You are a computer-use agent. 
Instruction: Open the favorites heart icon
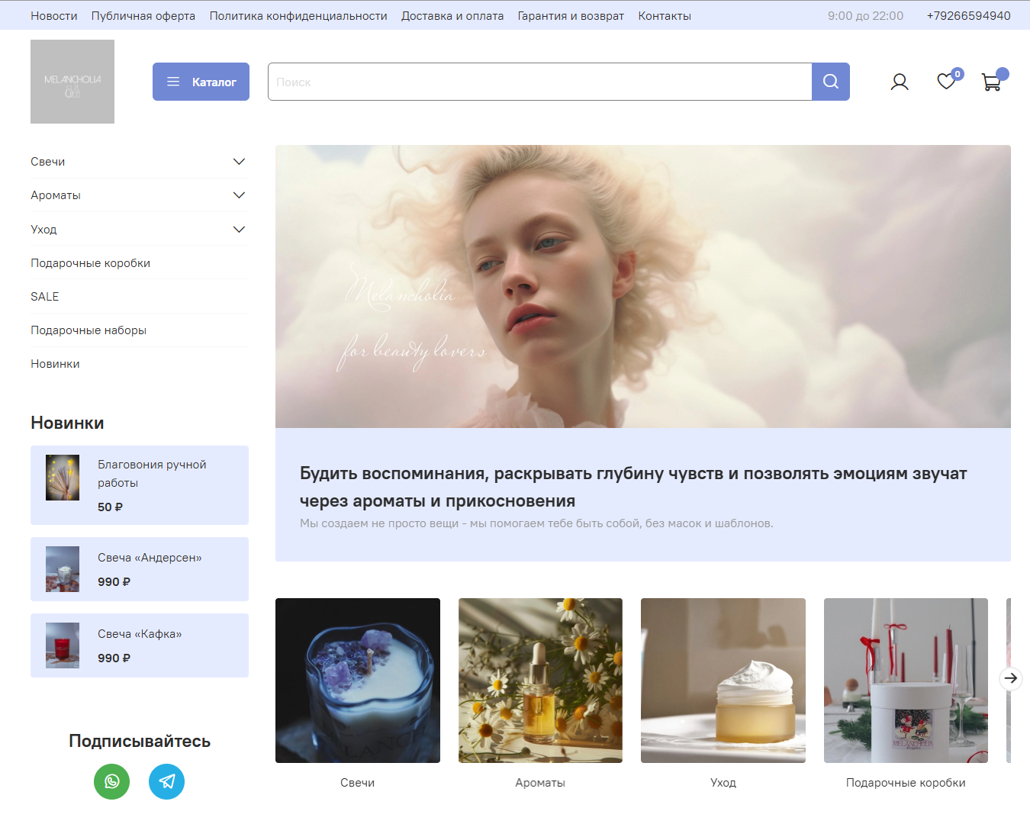(947, 81)
